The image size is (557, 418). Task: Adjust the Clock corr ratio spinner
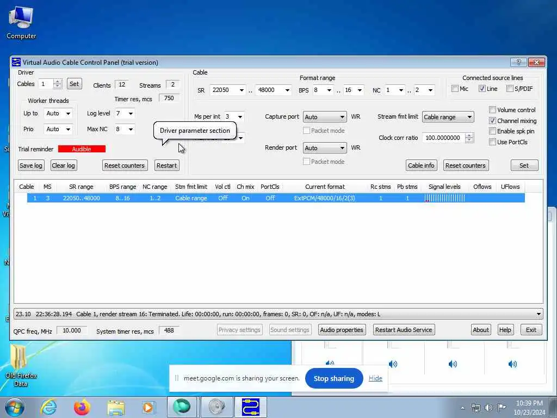point(469,138)
